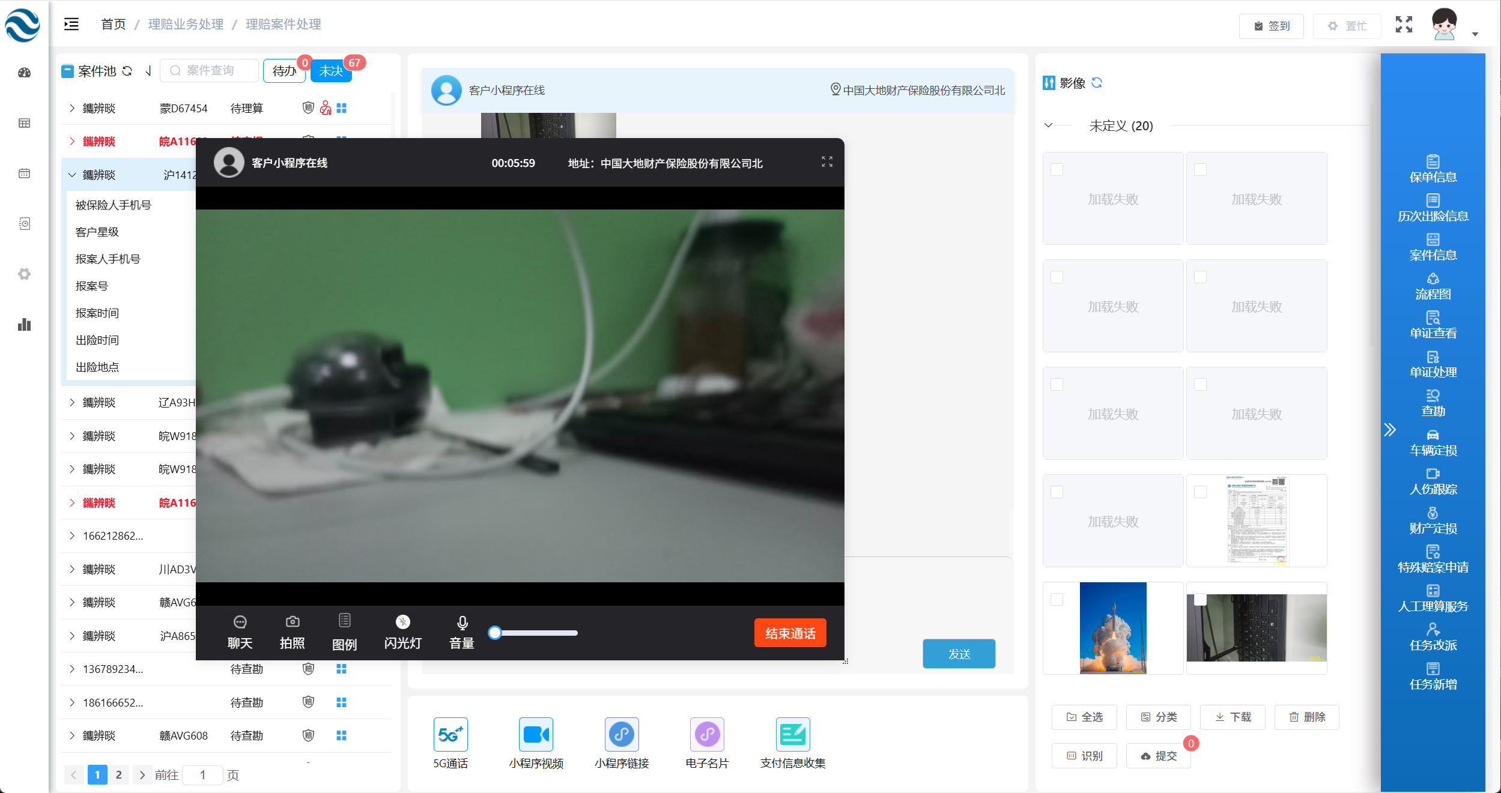Open 支付信息收集 icon
Screen dimensions: 1501x793
(792, 734)
